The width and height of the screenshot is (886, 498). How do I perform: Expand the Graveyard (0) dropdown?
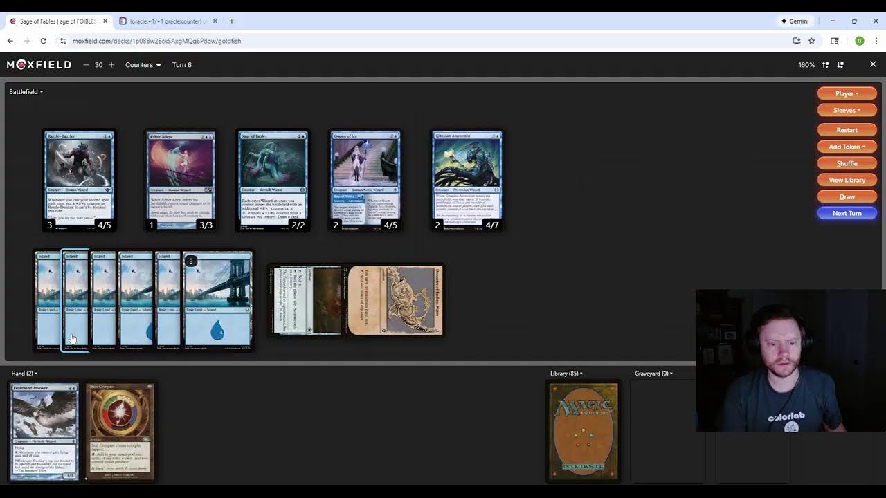654,373
